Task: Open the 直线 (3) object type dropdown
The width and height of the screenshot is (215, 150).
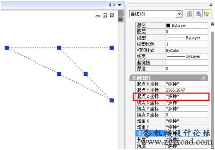Action: click(179, 14)
